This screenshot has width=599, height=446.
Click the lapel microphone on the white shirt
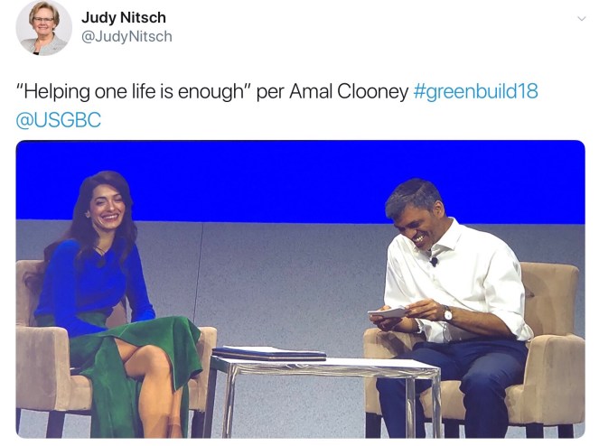tap(435, 262)
